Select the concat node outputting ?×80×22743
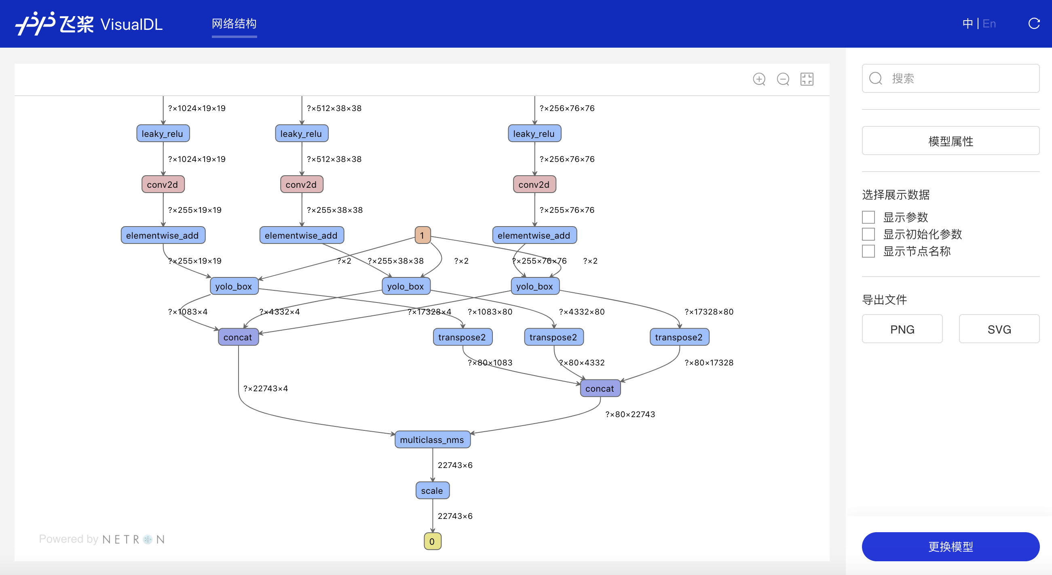 (600, 388)
